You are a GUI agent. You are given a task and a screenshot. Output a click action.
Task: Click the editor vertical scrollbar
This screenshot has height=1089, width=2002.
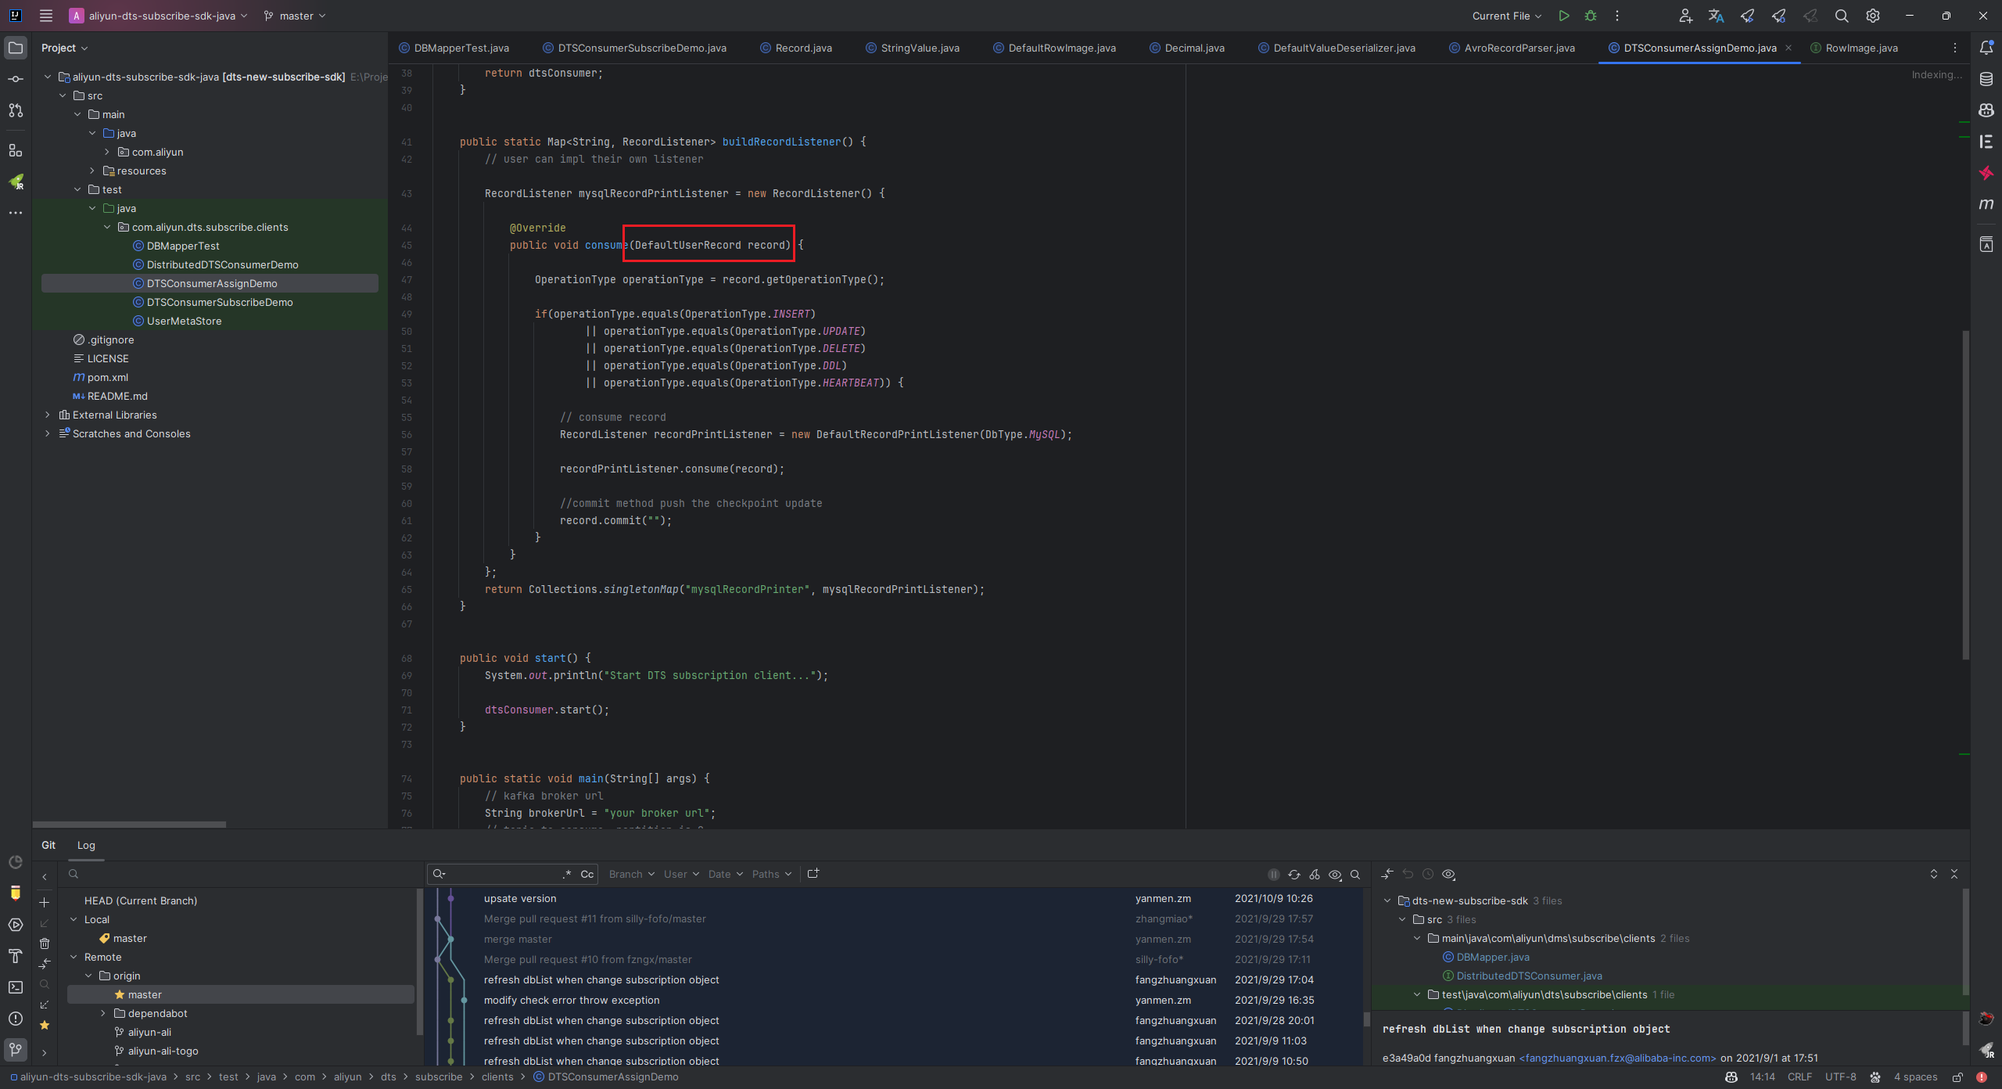pos(1965,494)
